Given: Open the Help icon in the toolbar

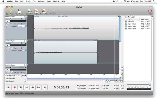Looking at the screenshot, I should (x=150, y=12).
